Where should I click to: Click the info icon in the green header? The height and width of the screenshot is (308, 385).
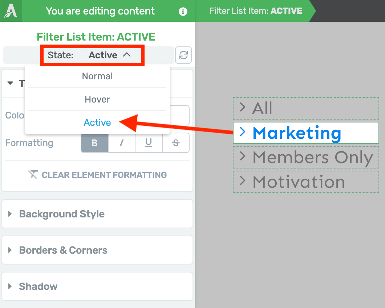pos(183,11)
